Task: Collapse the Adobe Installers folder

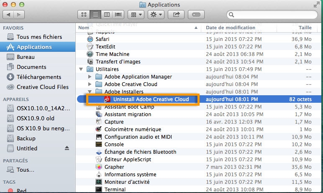Action: point(90,92)
